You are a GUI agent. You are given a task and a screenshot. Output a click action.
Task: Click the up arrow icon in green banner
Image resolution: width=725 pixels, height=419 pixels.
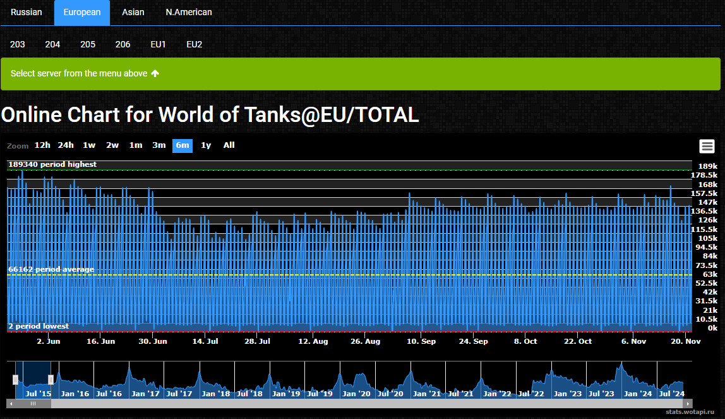pos(155,74)
